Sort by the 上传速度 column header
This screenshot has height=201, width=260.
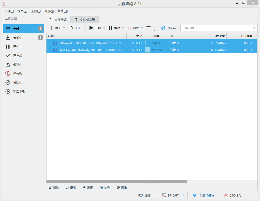click(x=240, y=36)
